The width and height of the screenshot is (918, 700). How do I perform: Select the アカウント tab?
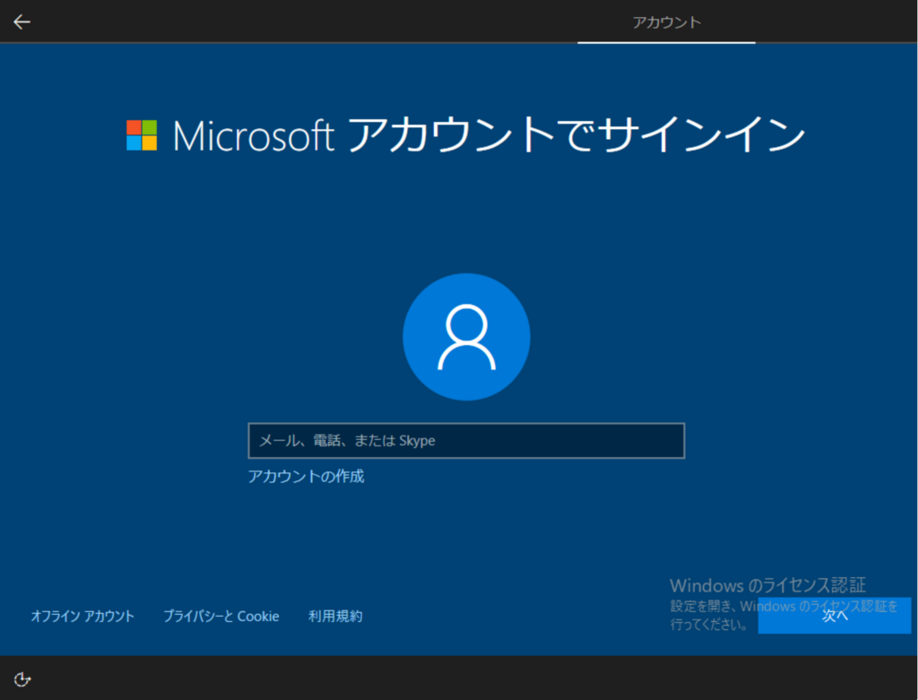tap(666, 22)
